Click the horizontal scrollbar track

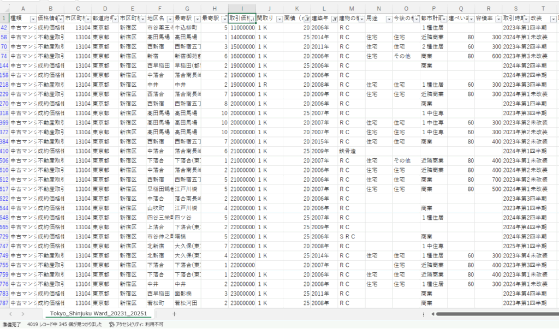[x=491, y=314]
